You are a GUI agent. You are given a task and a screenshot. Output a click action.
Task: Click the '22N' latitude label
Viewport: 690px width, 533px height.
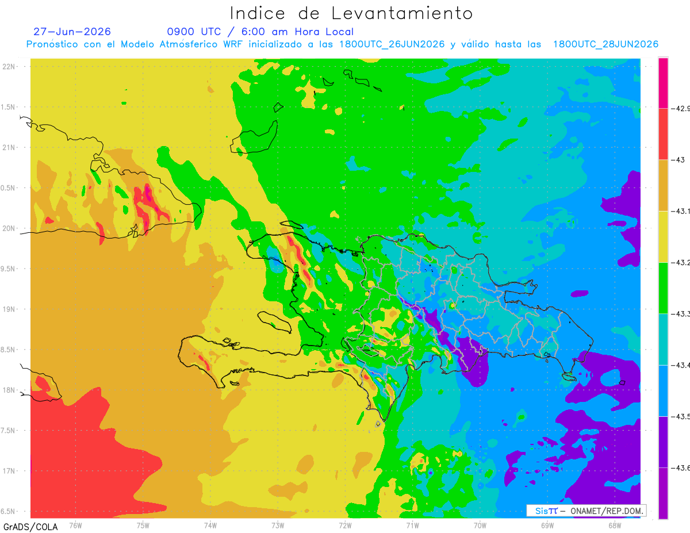(x=9, y=67)
